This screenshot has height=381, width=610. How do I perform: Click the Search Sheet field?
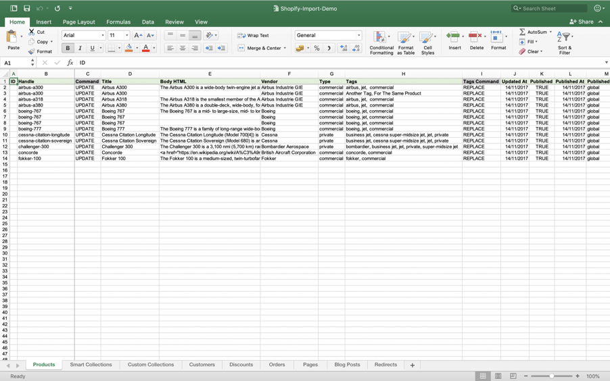[549, 8]
